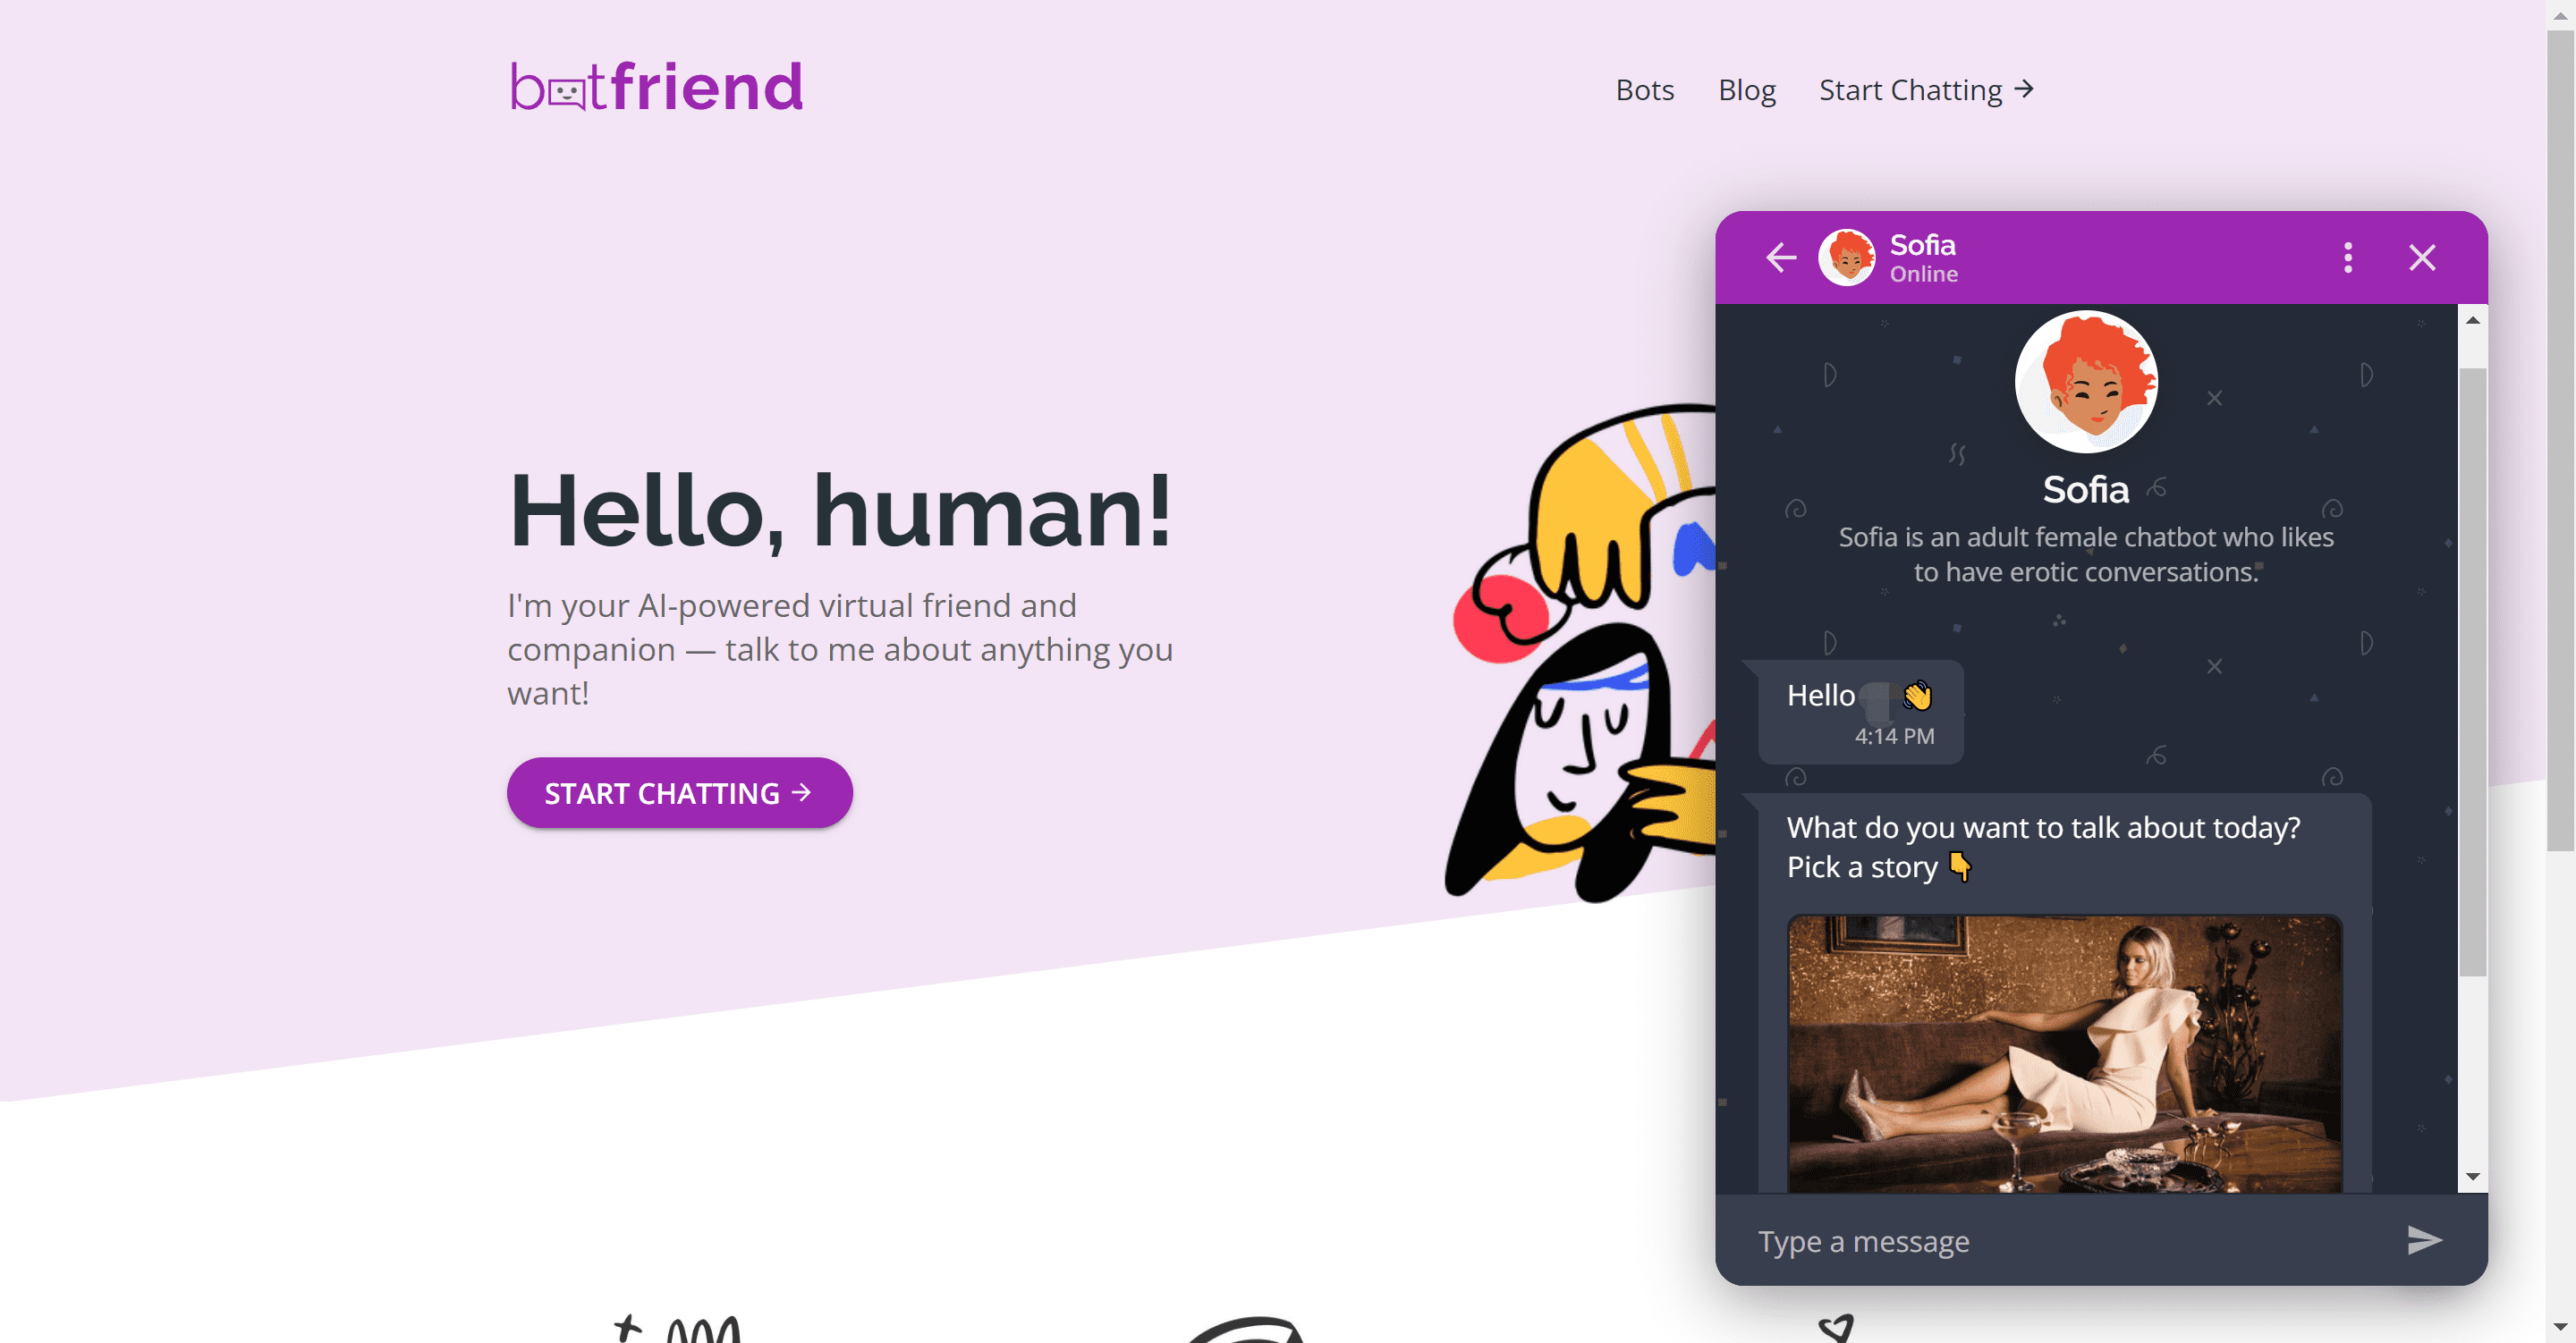2576x1343 pixels.
Task: Close the Sofia chat widget
Action: (x=2422, y=258)
